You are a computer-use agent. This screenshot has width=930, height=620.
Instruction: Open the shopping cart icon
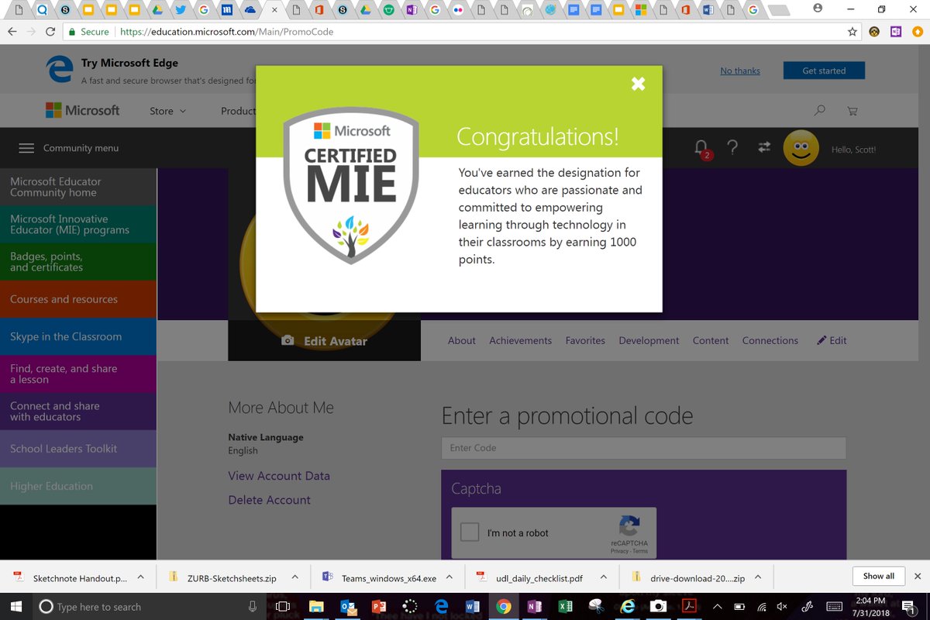(x=852, y=111)
